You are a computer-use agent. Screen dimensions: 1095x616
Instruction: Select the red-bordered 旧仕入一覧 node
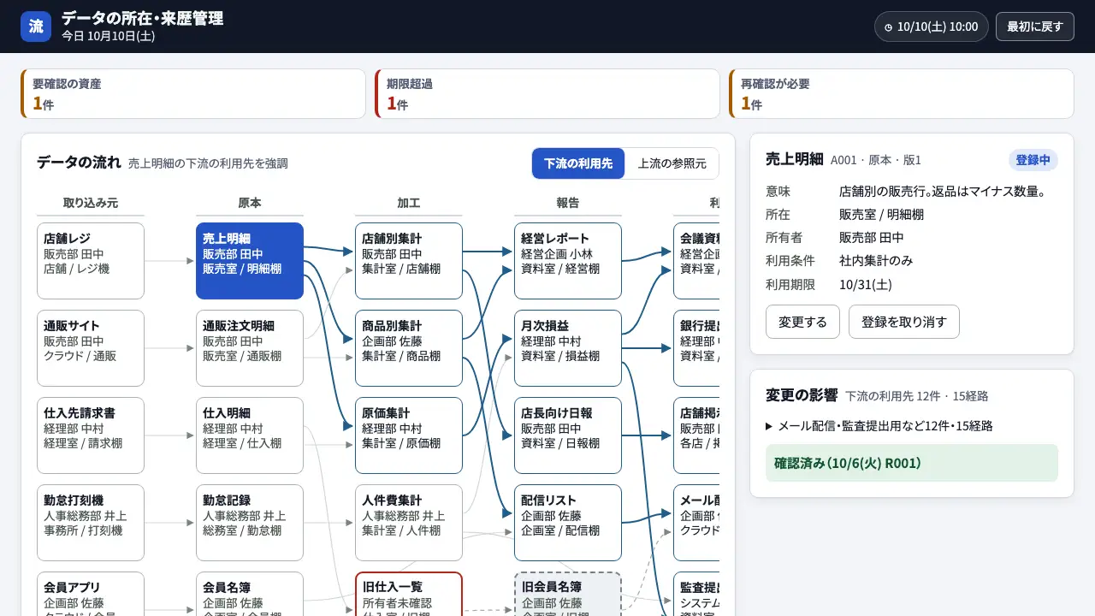pyautogui.click(x=409, y=594)
